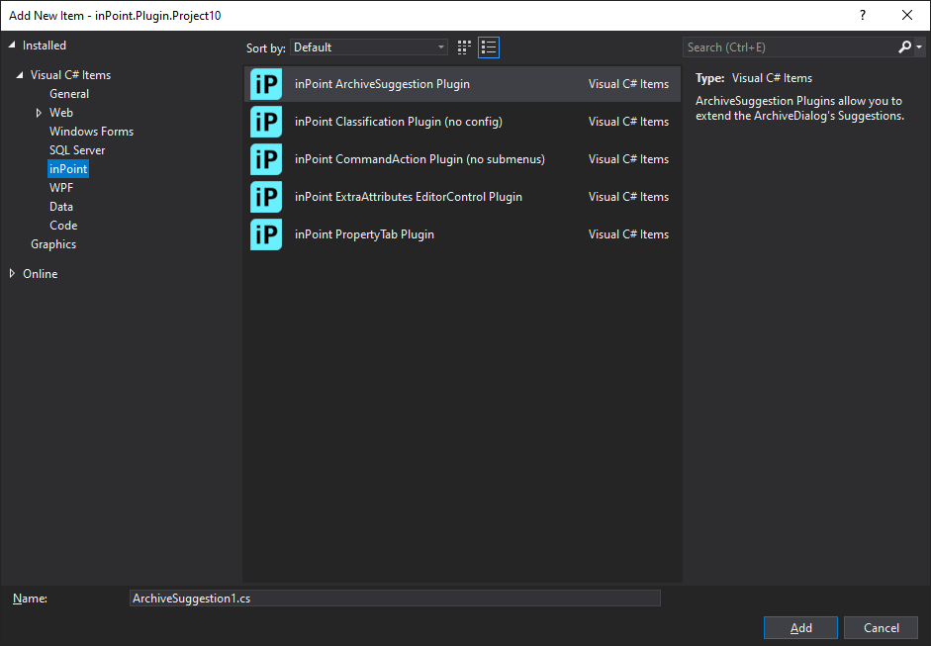Click the inPoint ArchiveSuggestion Plugin icon
931x646 pixels.
[x=266, y=84]
